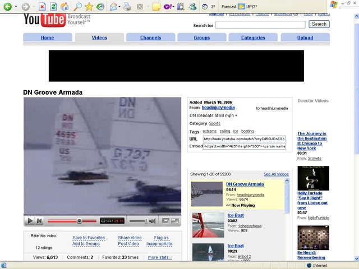Go back with the green Back arrow
This screenshot has height=269, width=359.
pyautogui.click(x=7, y=6)
